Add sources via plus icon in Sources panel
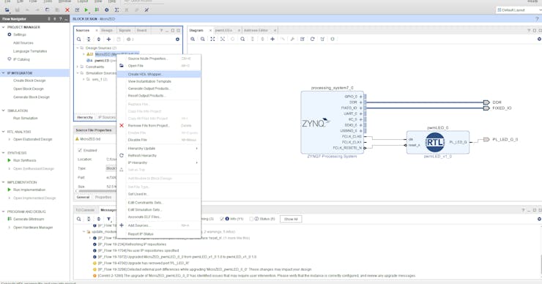This screenshot has height=284, width=542. coord(108,40)
